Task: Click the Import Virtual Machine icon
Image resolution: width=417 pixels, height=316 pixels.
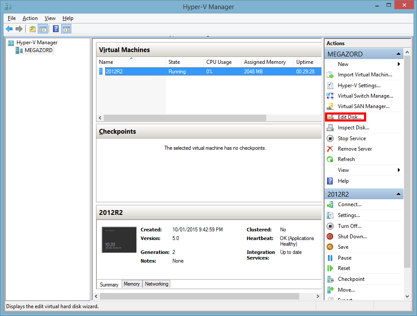Action: pos(330,75)
